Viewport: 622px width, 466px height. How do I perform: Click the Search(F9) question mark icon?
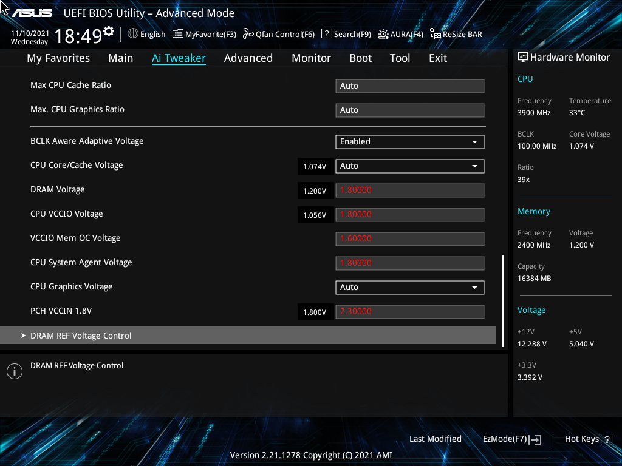(326, 34)
